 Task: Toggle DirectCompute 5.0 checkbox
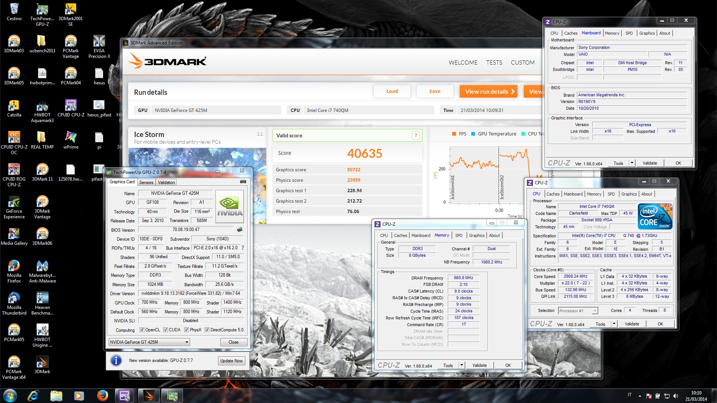207,330
